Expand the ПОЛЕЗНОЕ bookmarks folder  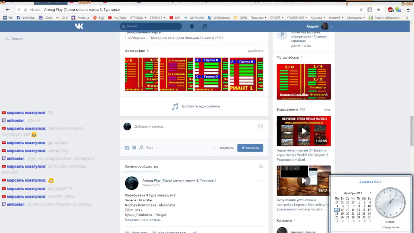coord(297,18)
